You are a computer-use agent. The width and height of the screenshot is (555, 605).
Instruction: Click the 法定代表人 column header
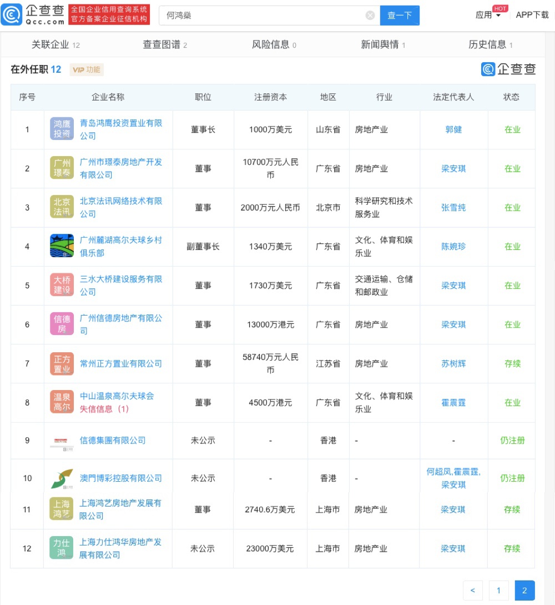click(453, 97)
